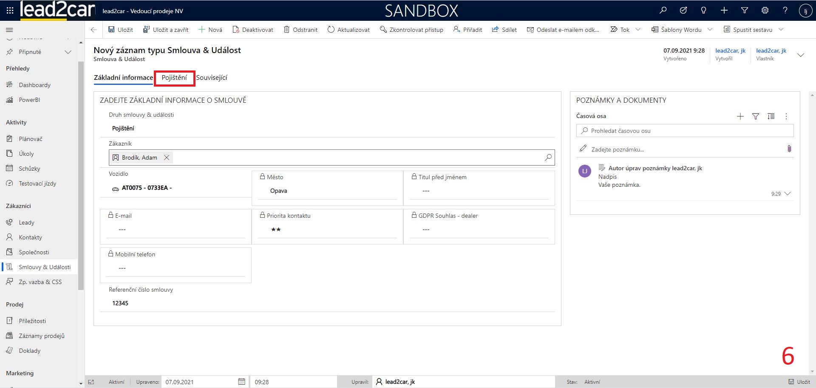
Task: Open the Tok dropdown arrow
Action: 637,30
